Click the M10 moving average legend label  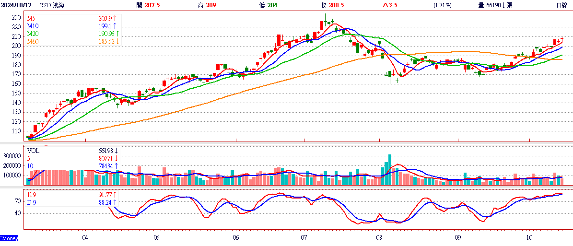pyautogui.click(x=33, y=26)
